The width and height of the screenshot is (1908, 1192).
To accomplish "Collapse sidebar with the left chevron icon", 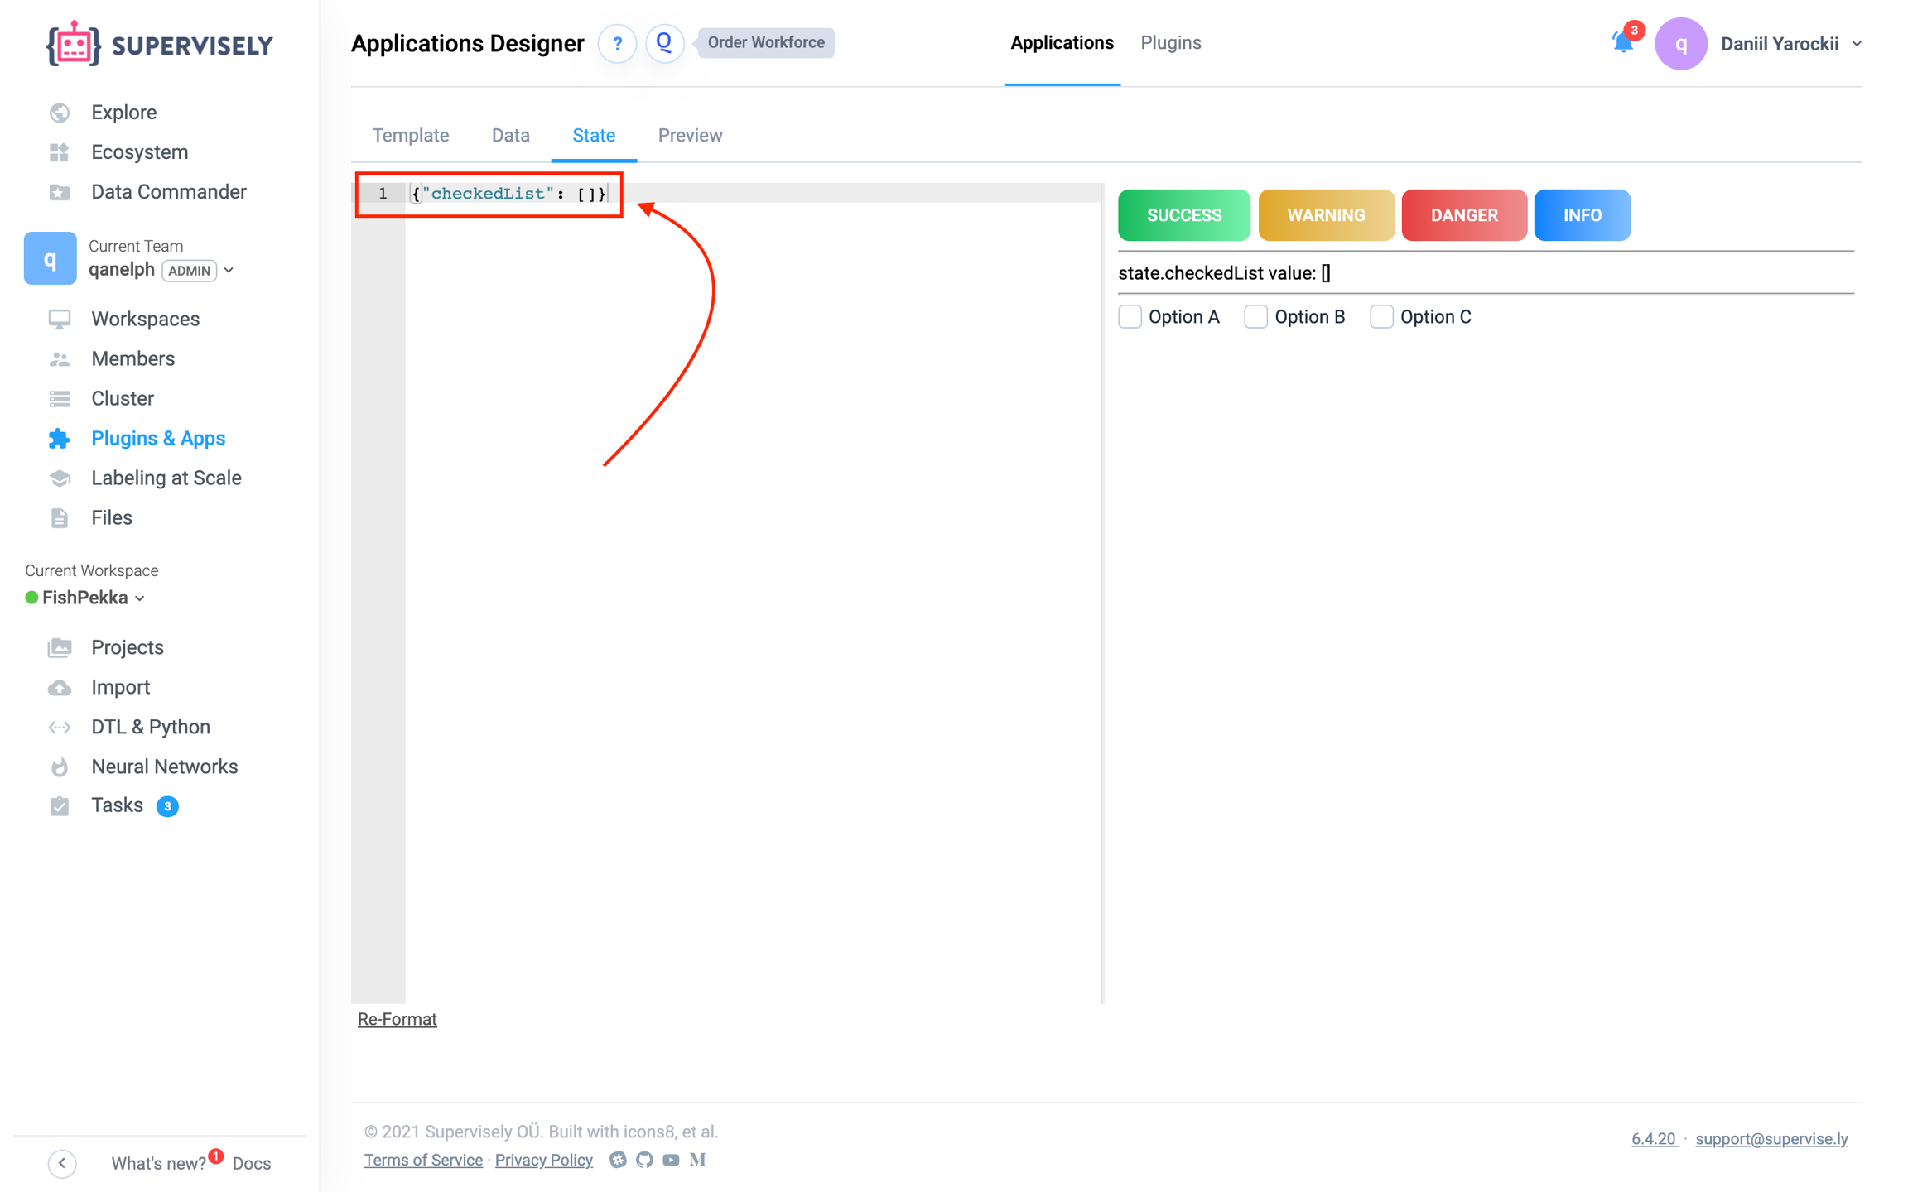I will click(62, 1163).
